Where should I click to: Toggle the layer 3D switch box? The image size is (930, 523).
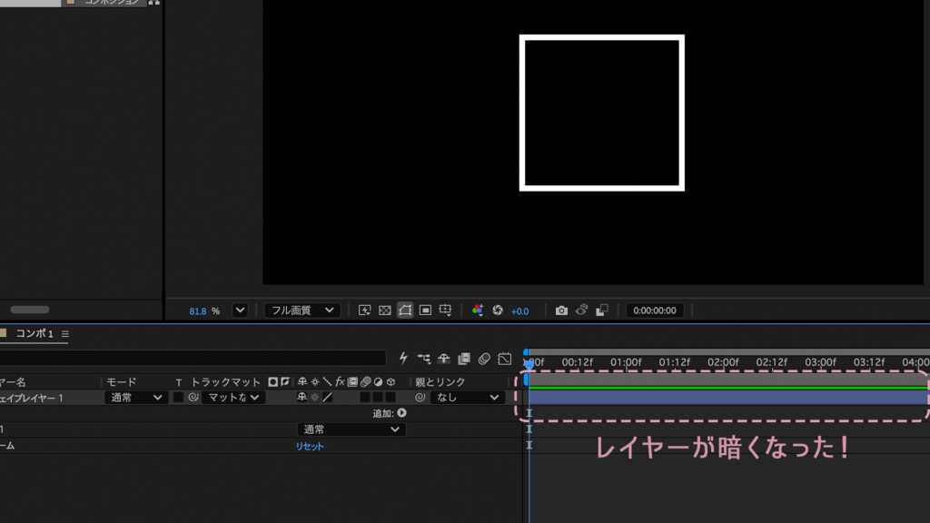(391, 398)
